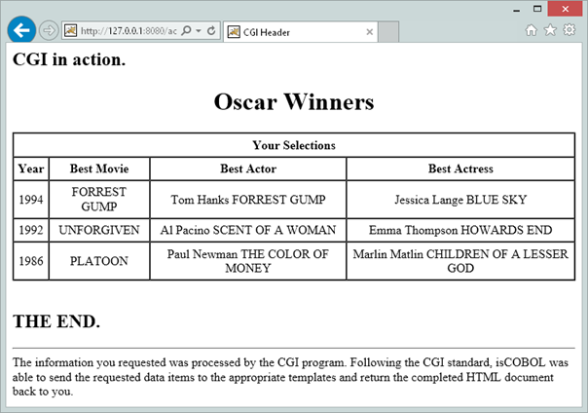Screen dimensions: 588x413
Task: Click the Best Actor column header
Action: [247, 169]
